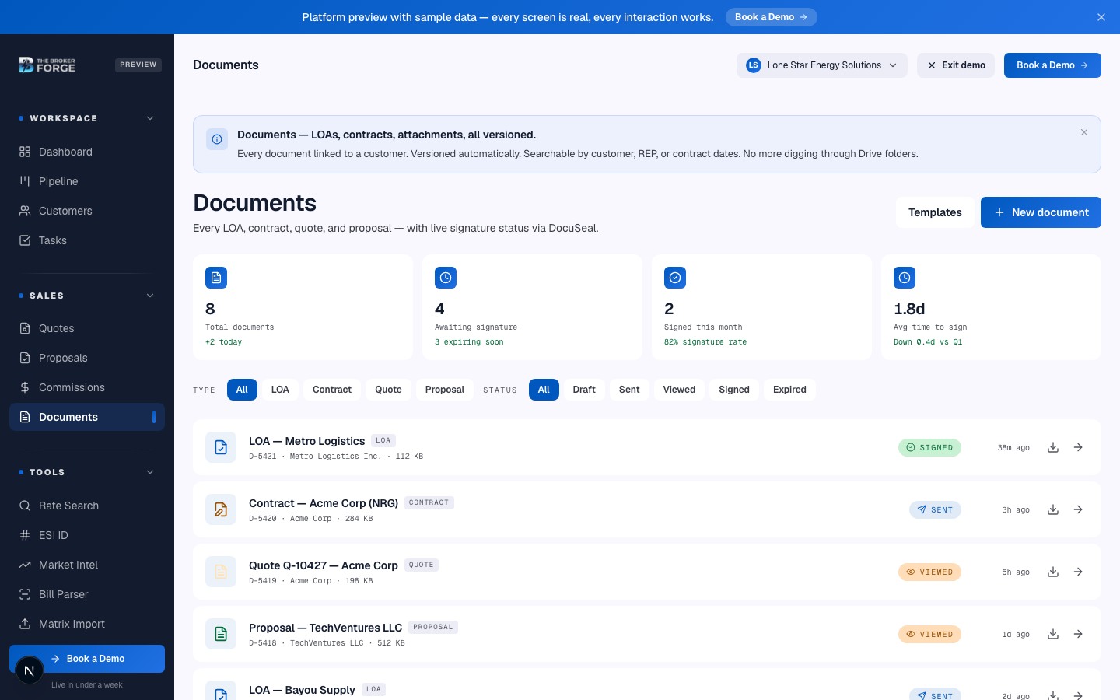This screenshot has height=700, width=1120.
Task: Download the Proposal — TechVentures LLC document
Action: tap(1053, 634)
